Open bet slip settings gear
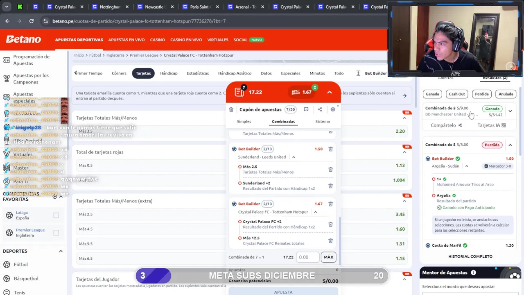The width and height of the screenshot is (524, 295). pos(333,109)
